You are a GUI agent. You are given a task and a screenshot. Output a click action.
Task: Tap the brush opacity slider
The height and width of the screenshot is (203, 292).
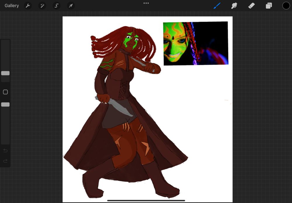tap(5, 104)
